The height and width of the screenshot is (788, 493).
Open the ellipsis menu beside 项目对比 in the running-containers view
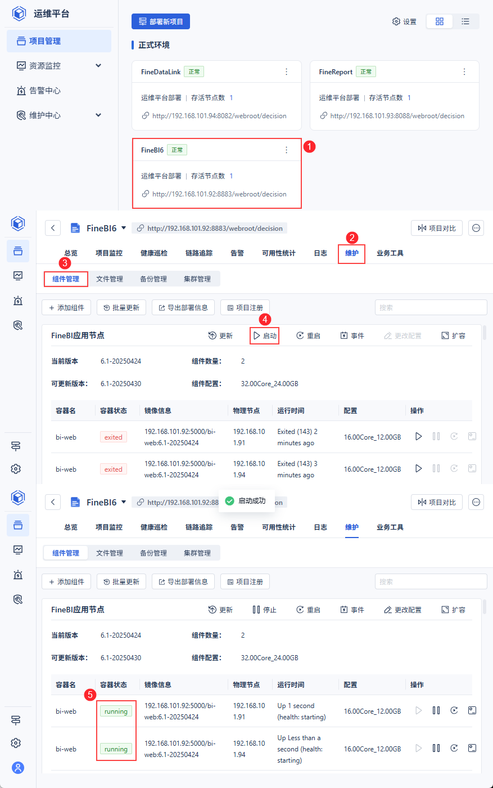coord(476,502)
